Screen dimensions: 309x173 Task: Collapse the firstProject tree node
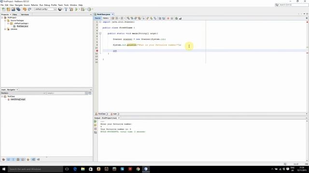click(x=2, y=18)
